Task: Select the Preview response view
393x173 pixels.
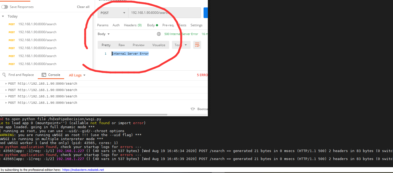Action: click(x=138, y=45)
